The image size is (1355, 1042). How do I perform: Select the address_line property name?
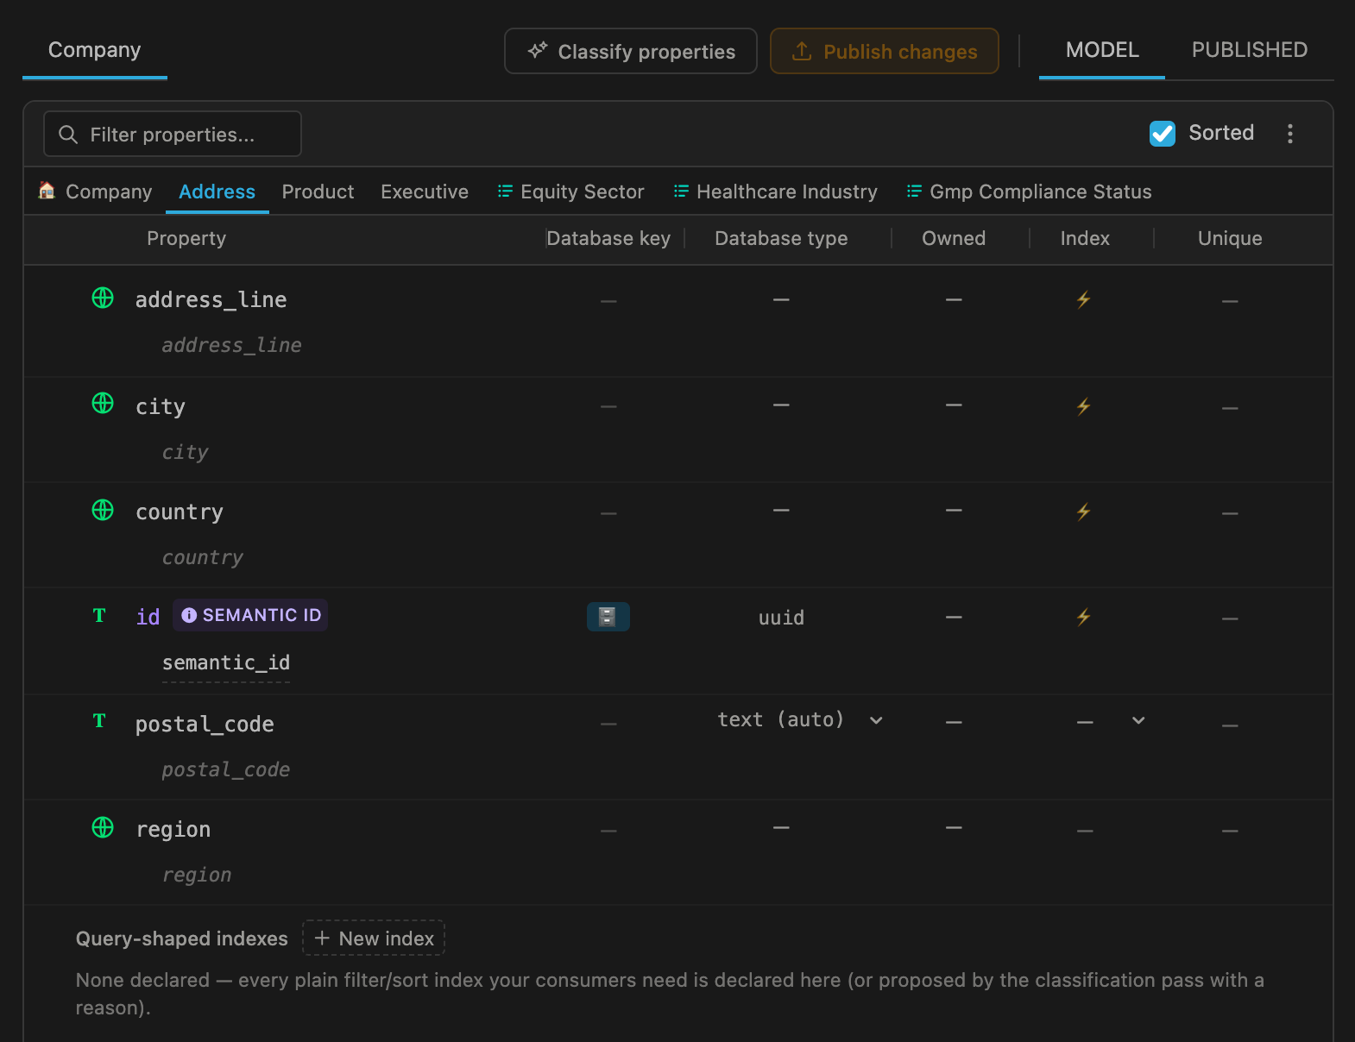[x=211, y=299]
